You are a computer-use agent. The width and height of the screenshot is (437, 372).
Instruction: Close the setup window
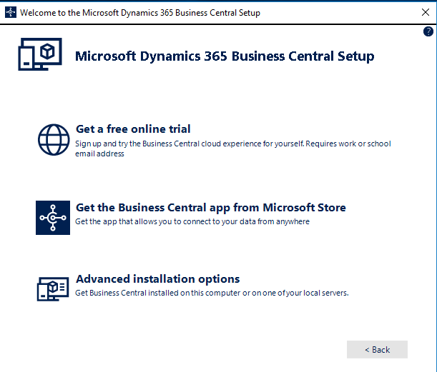[x=426, y=12]
